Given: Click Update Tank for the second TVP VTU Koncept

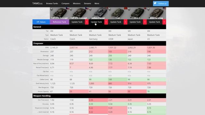Looking at the screenshot, I should [x=77, y=22].
